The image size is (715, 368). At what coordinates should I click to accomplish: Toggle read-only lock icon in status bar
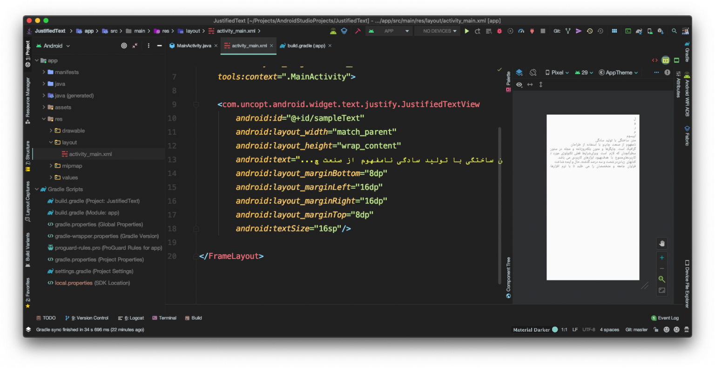pyautogui.click(x=656, y=330)
